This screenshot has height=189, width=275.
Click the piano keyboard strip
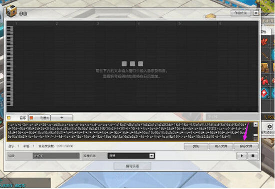point(10,66)
